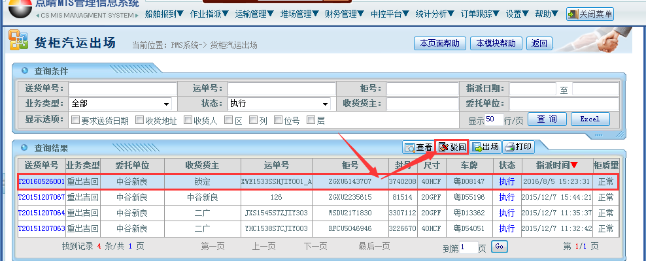Viewport: 646px width, 261px height.
Task: Open delivery order link T20151207067
Action: coord(41,197)
